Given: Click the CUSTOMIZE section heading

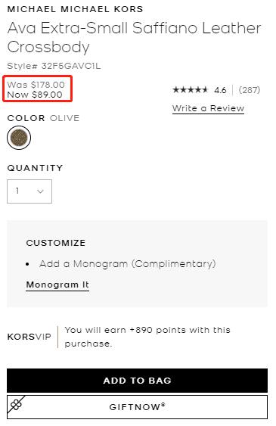Looking at the screenshot, I should [56, 243].
